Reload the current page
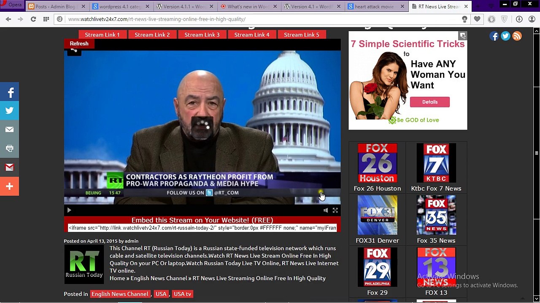Screen dimensions: 540x303 coord(33,19)
